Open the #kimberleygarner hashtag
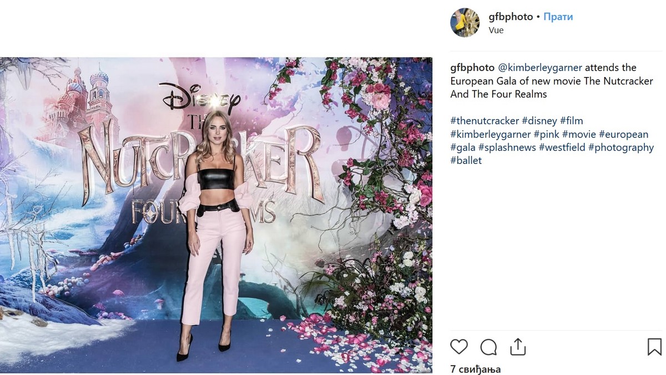 pyautogui.click(x=491, y=134)
